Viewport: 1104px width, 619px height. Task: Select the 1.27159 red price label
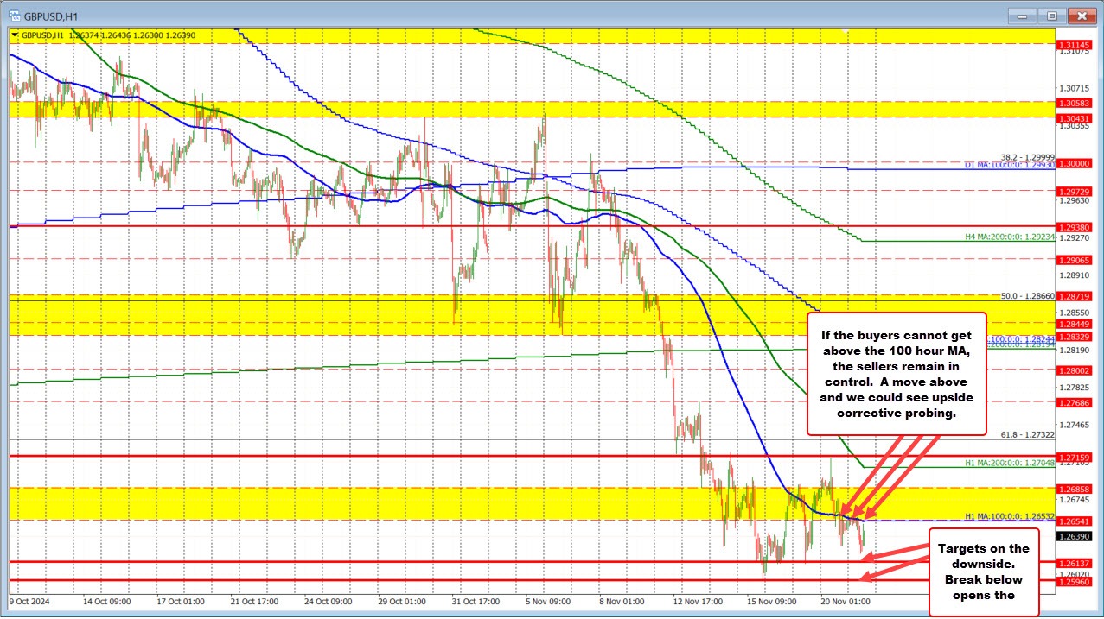(1075, 456)
